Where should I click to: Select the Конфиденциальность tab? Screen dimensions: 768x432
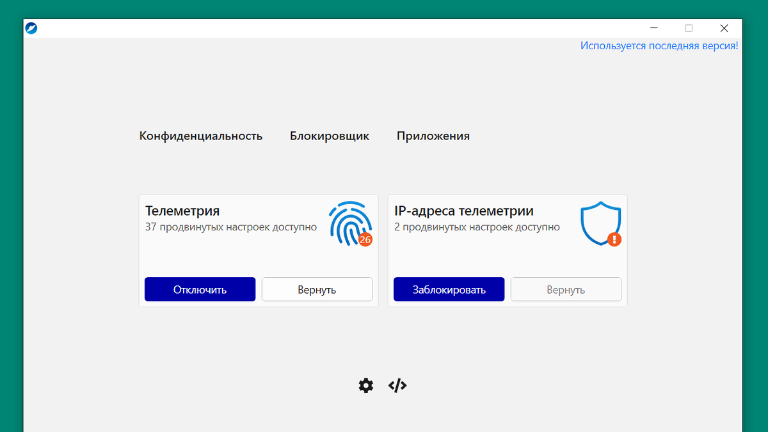click(201, 136)
